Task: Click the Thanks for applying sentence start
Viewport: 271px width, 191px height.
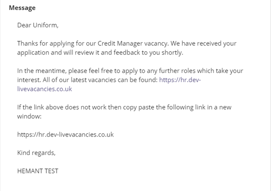Action: (46, 44)
